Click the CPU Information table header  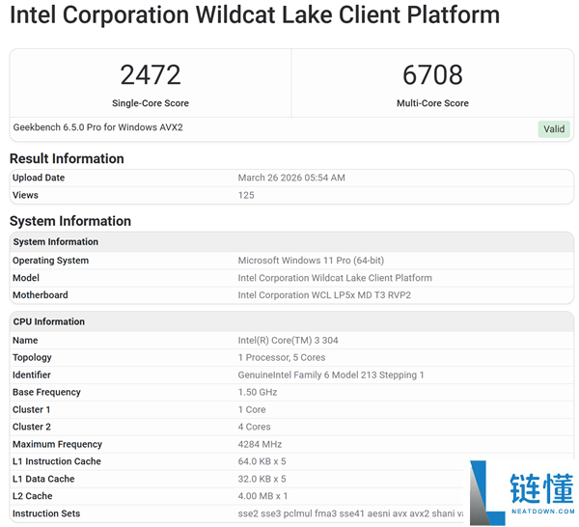(x=291, y=321)
